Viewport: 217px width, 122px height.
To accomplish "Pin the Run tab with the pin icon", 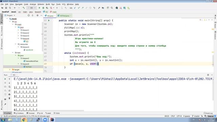I will click(x=5, y=104).
